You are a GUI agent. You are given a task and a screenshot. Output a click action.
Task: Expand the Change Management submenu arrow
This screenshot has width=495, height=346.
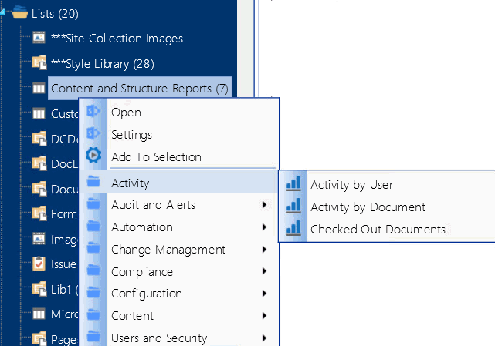point(265,250)
